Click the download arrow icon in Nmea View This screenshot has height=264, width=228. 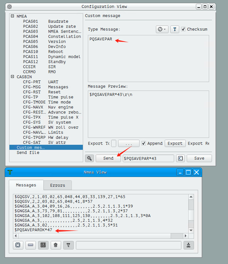click(x=189, y=245)
